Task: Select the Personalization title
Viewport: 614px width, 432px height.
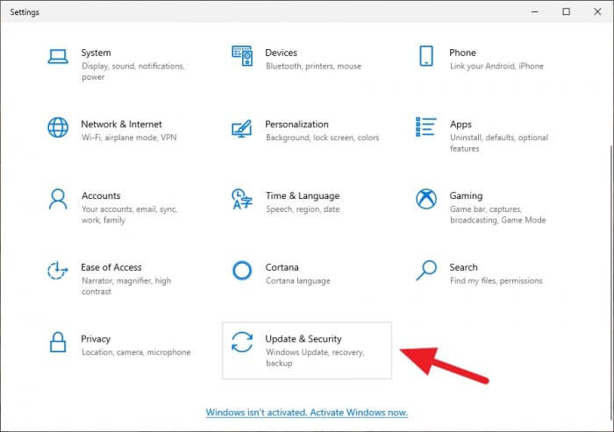Action: (296, 124)
